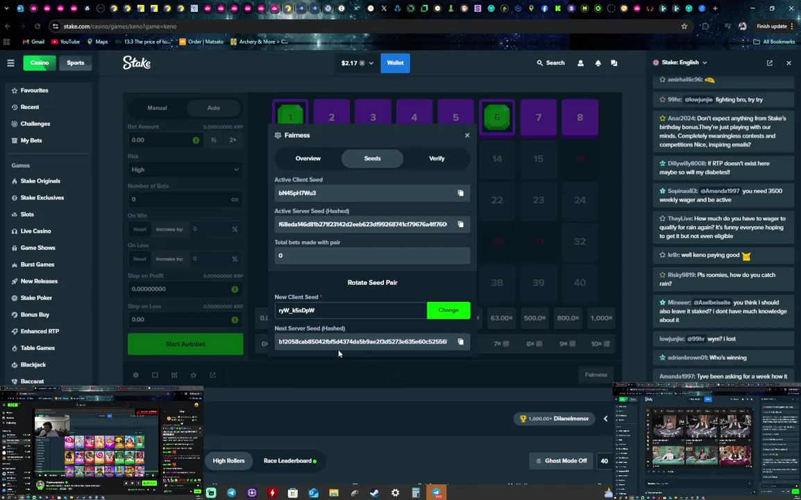Select keno tile number 7
Image resolution: width=801 pixels, height=500 pixels.
point(539,117)
